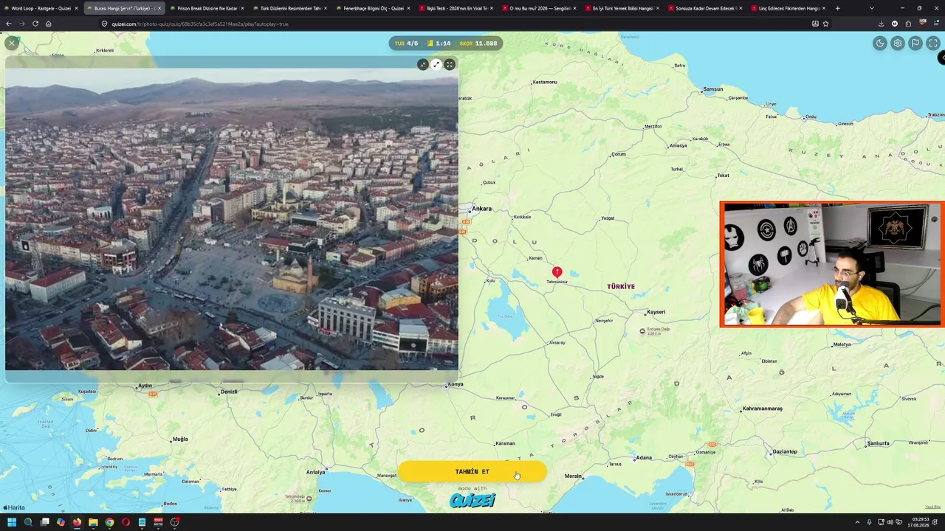
Task: Open Opera browser from the taskbar
Action: 126,522
